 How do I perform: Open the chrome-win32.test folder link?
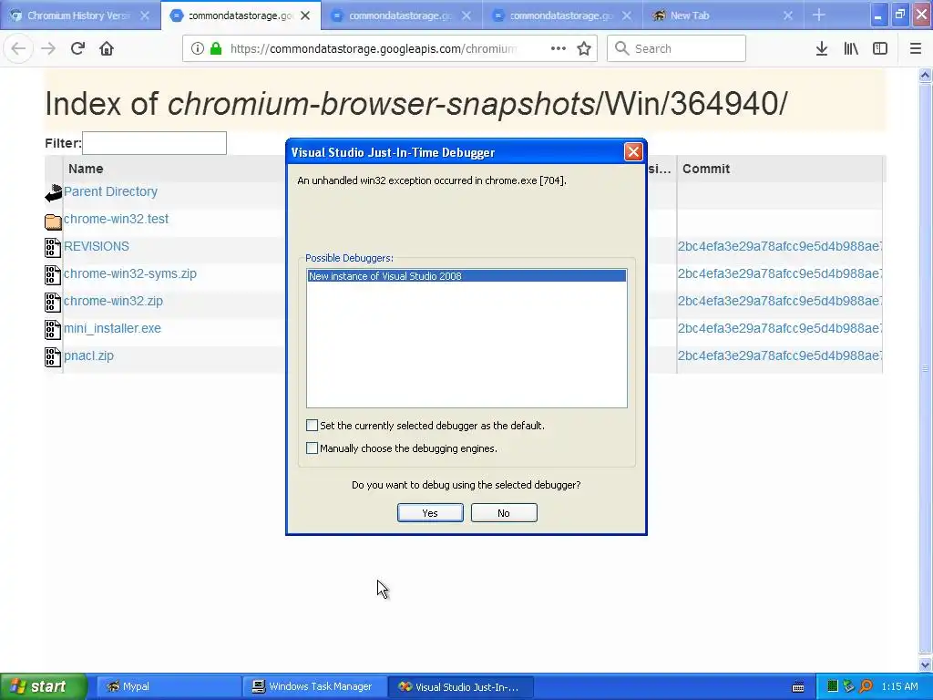point(116,219)
